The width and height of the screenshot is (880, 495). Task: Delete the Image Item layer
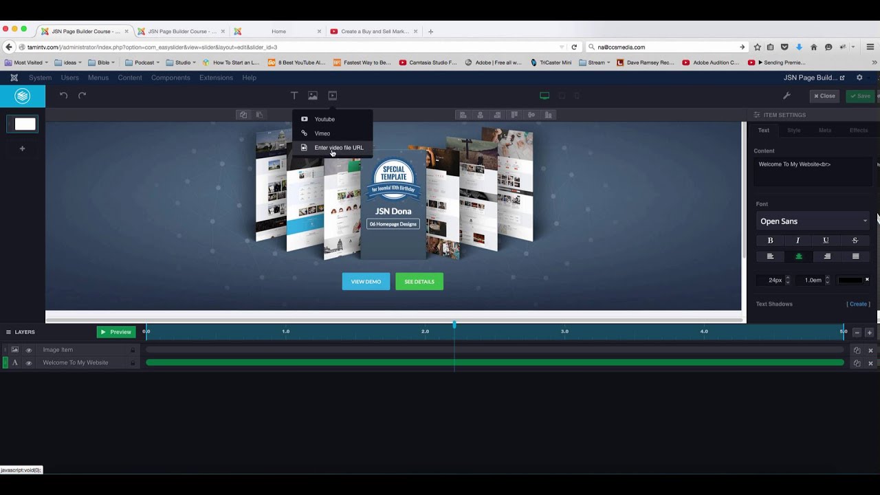870,350
